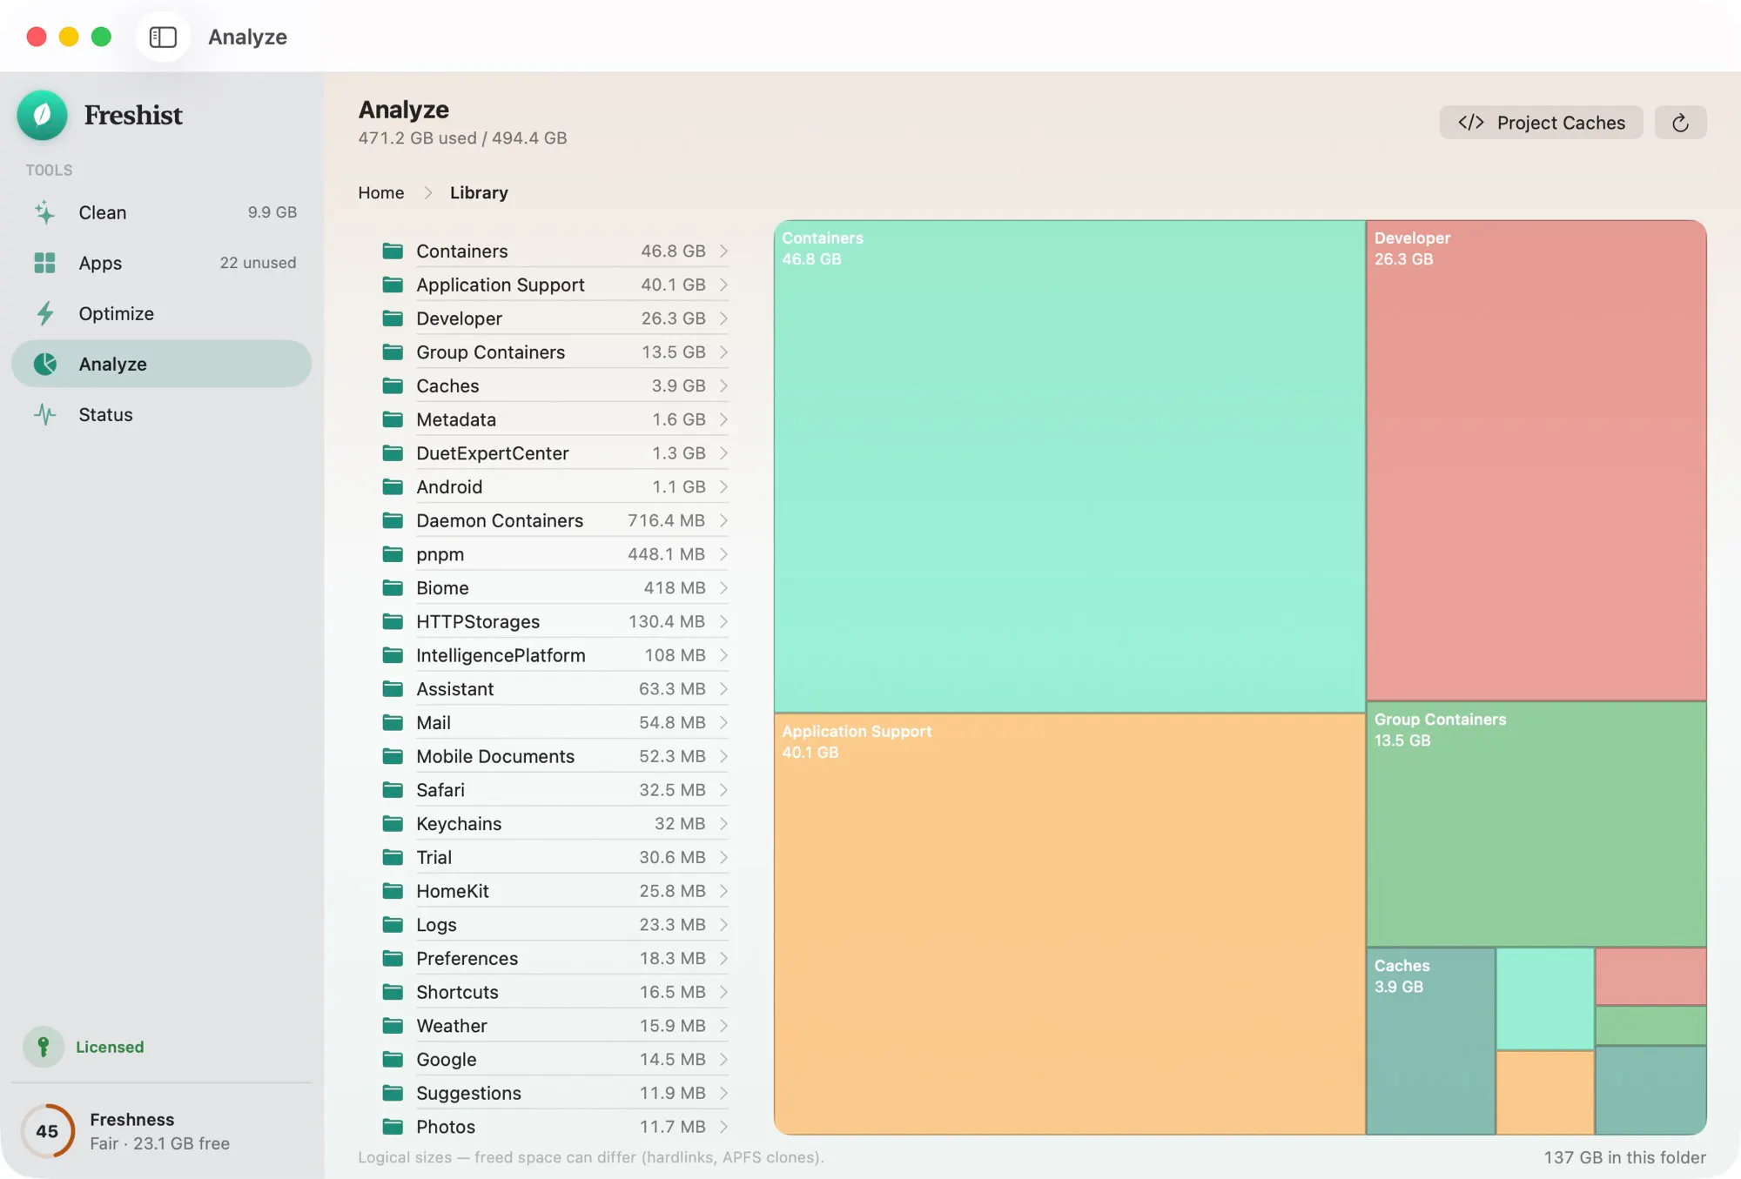Click the Freshness Fair status text

159,1143
